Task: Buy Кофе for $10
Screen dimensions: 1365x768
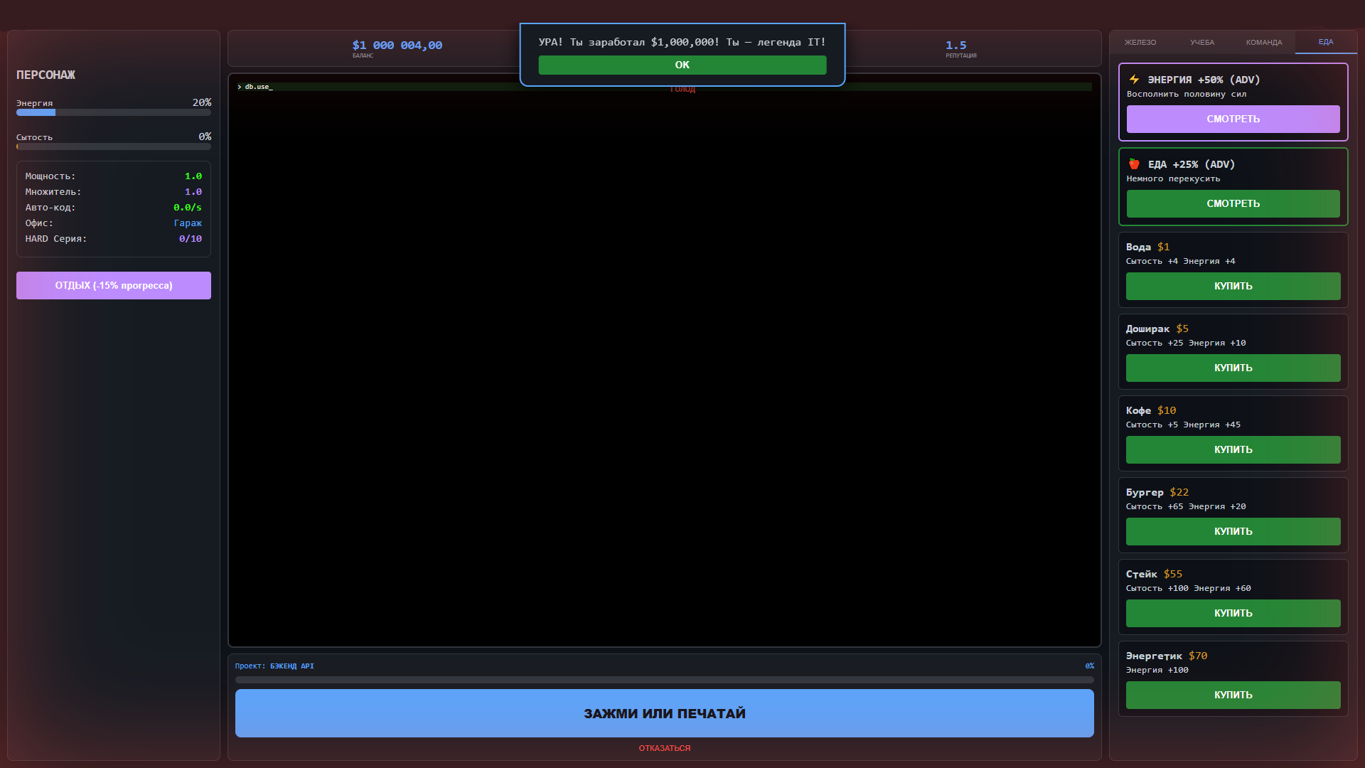Action: [x=1232, y=449]
